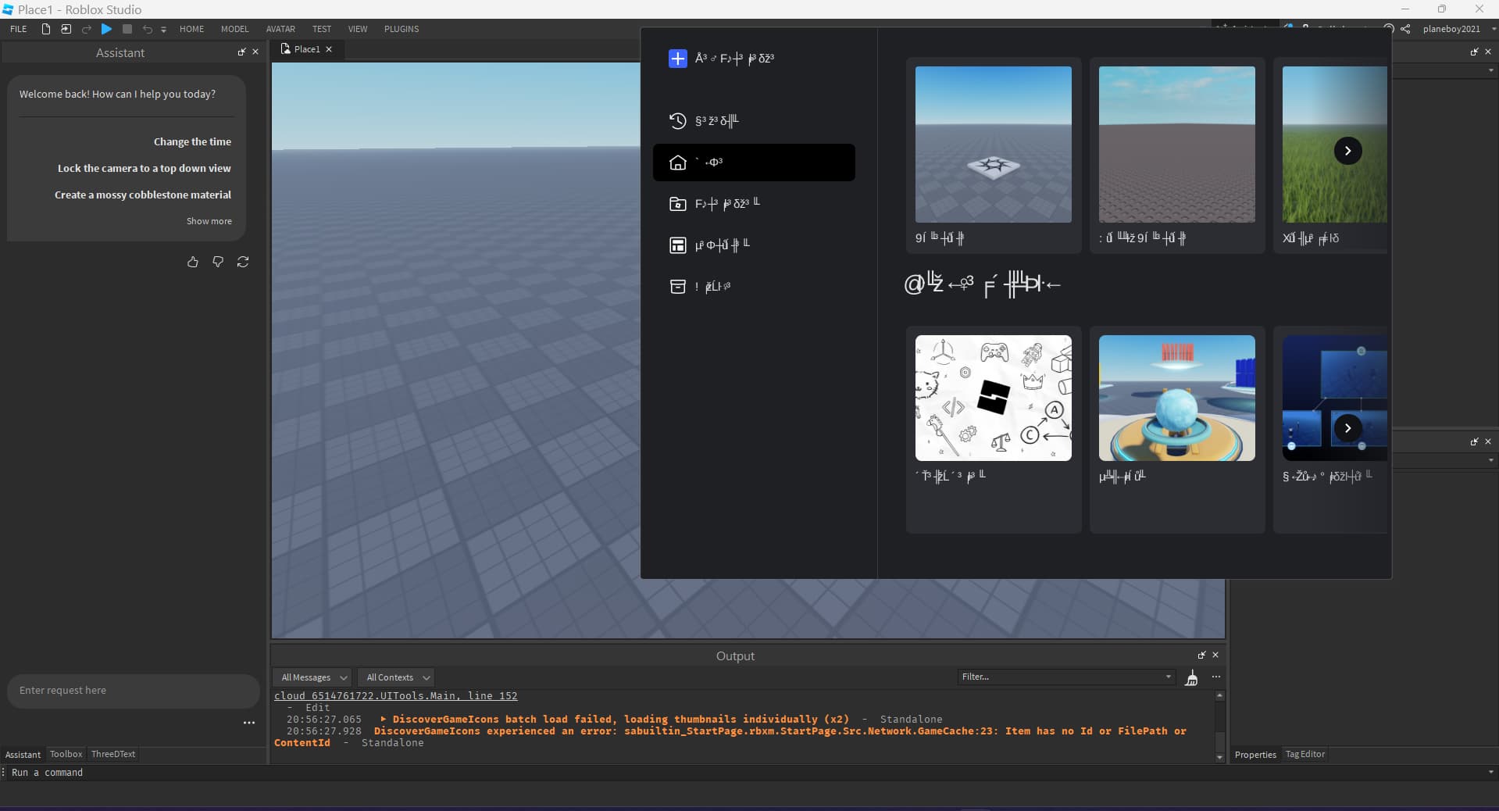Choose 'Create a mossy cobblestone material' suggestion

pyautogui.click(x=143, y=195)
